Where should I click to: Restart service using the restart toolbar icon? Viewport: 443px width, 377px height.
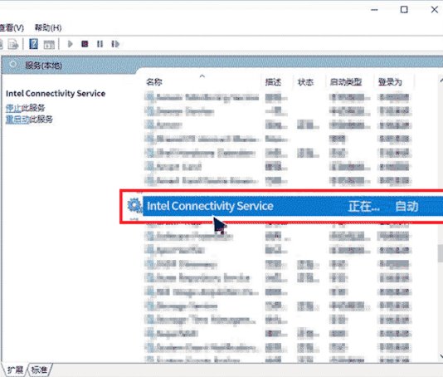pos(115,44)
